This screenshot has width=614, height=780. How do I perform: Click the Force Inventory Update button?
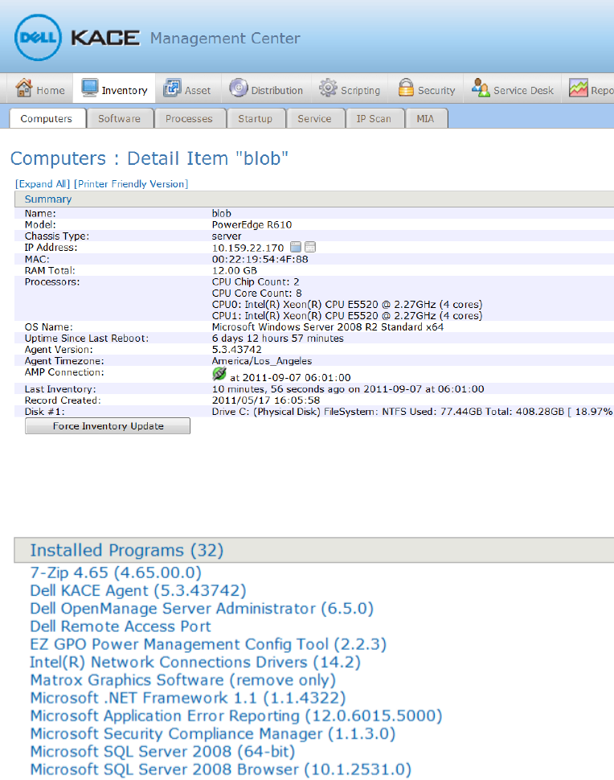click(108, 426)
